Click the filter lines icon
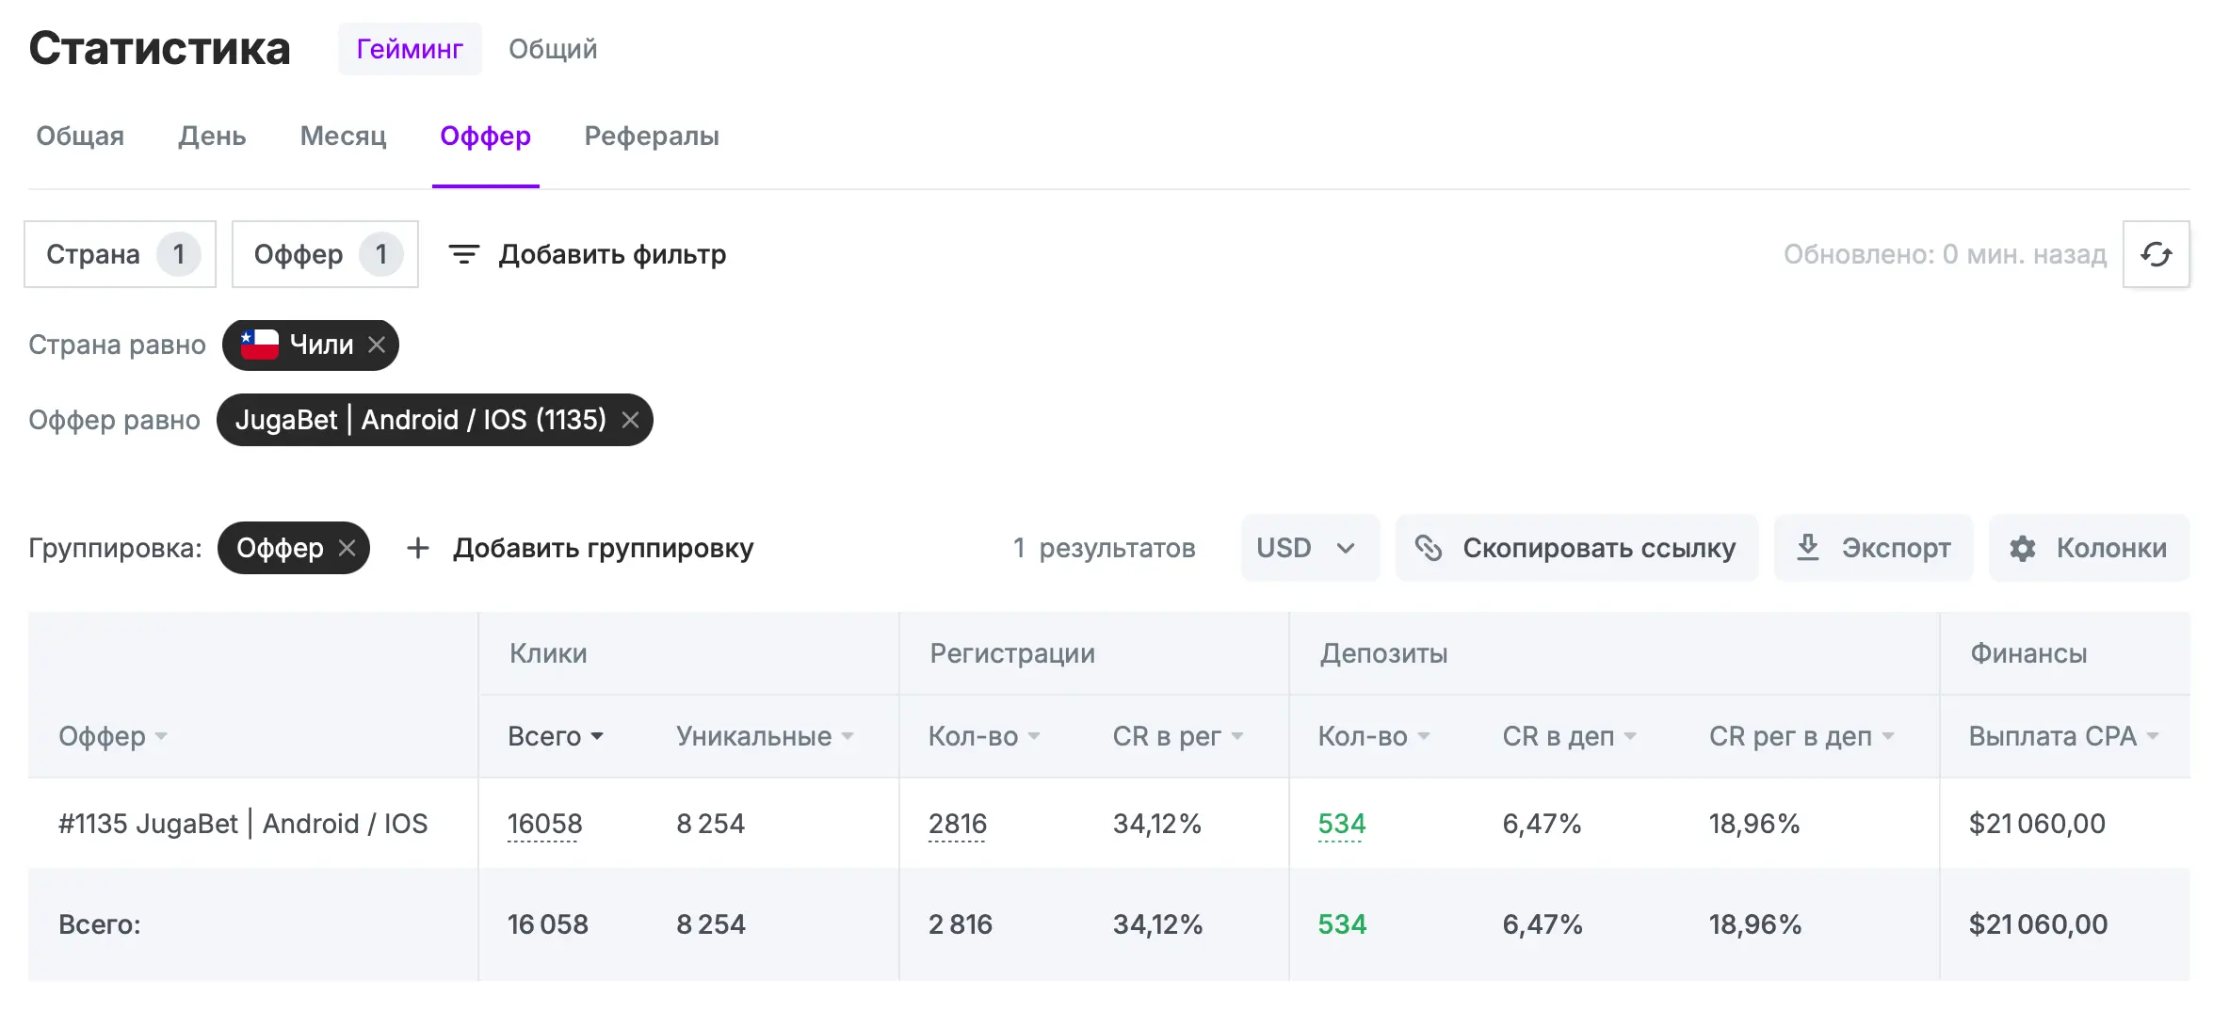The height and width of the screenshot is (1011, 2213). click(x=463, y=254)
